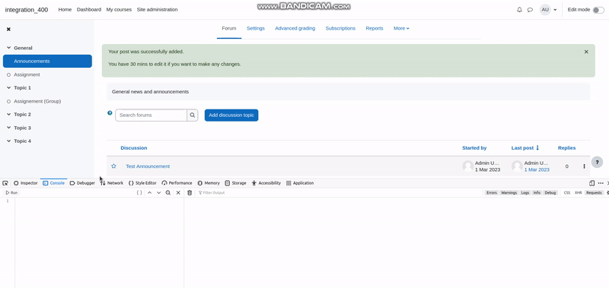Open the Accessibility DevTools tab
609x288 pixels.
266,183
